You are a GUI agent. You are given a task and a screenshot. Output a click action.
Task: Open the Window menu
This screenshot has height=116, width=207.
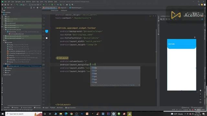[50, 2]
